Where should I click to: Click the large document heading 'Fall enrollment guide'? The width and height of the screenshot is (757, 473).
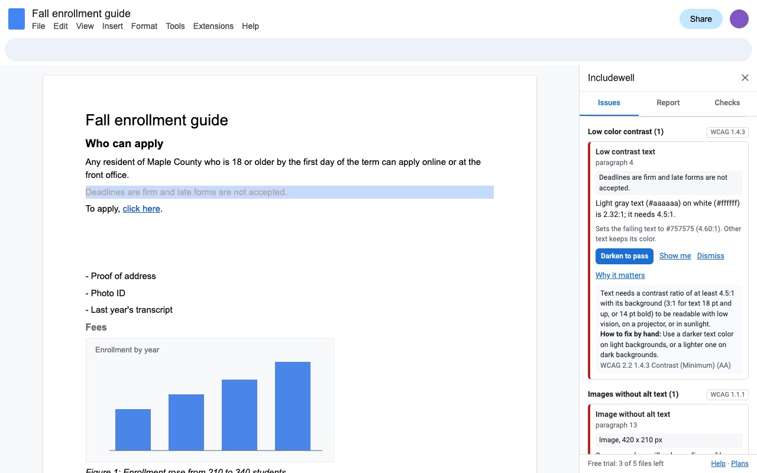(x=157, y=120)
